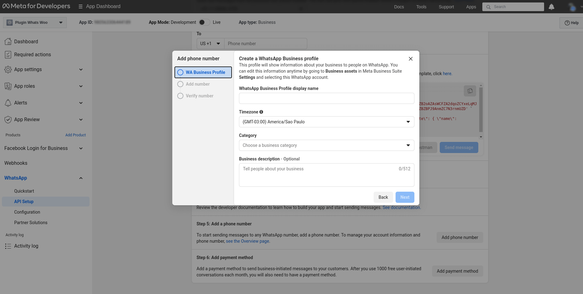This screenshot has height=294, width=583.
Task: Open the US +1 country code selector
Action: coord(210,43)
